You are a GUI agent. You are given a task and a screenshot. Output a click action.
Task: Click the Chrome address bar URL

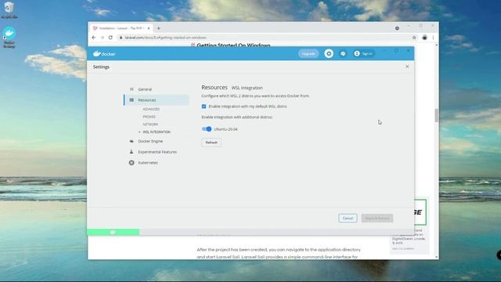(x=165, y=38)
